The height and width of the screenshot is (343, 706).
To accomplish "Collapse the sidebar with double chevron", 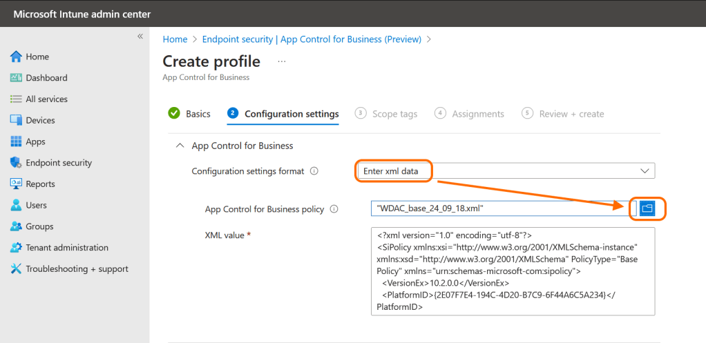I will (140, 36).
